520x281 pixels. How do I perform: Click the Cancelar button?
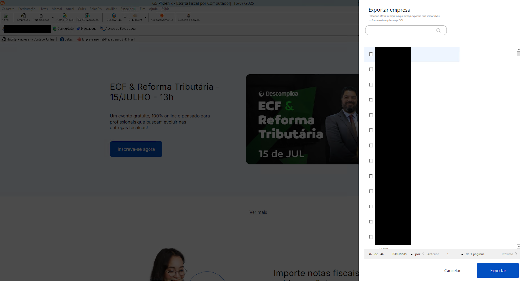point(452,270)
